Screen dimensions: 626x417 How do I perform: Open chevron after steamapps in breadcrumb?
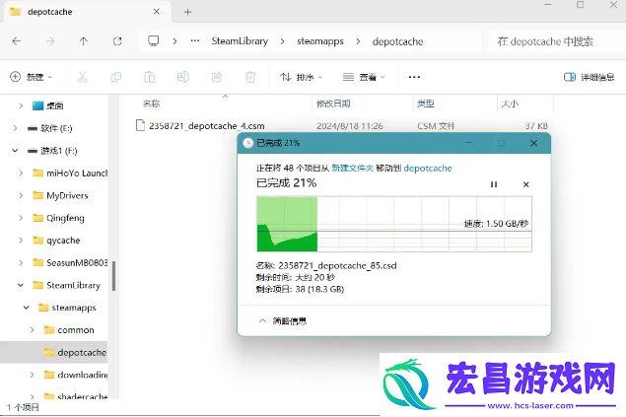click(358, 41)
